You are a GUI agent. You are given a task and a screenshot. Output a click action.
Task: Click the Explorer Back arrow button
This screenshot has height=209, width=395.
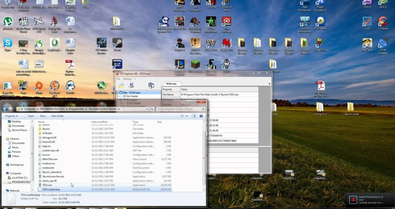pyautogui.click(x=4, y=109)
